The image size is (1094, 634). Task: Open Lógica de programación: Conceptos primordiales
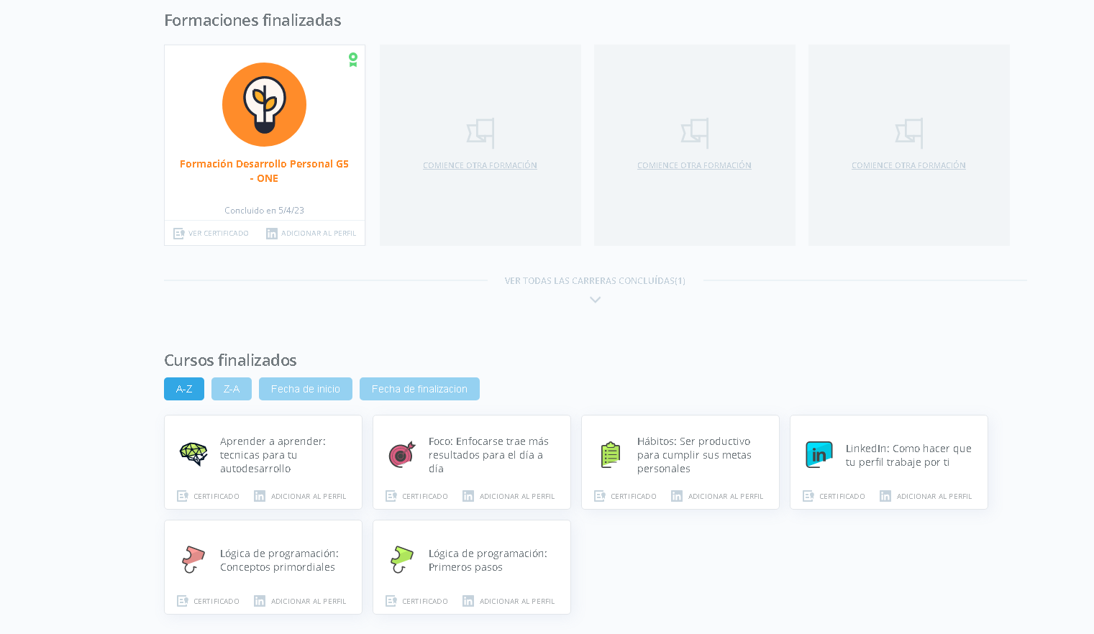[x=279, y=560]
